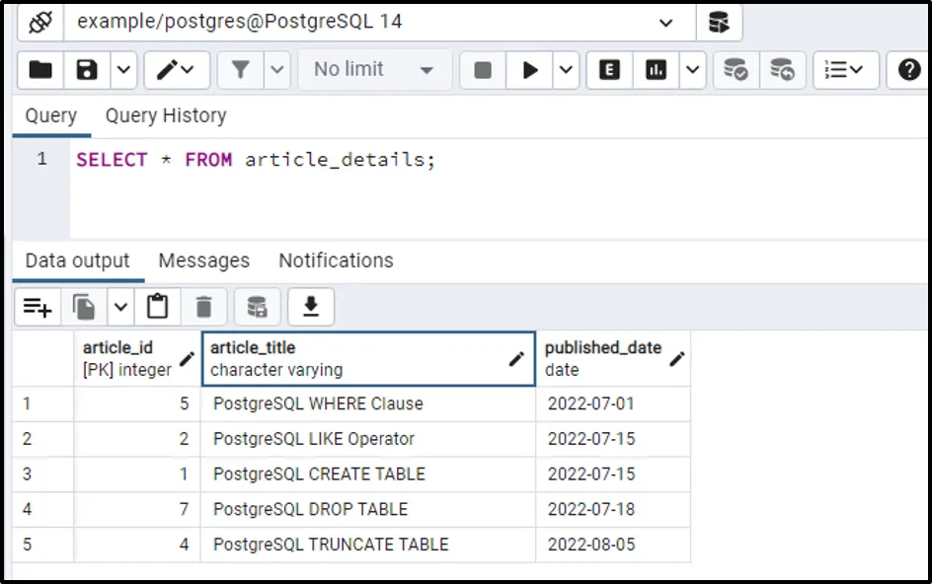Select the PostgreSQL DROP TABLE cell
Viewport: 932px width, 584px height.
pyautogui.click(x=310, y=509)
